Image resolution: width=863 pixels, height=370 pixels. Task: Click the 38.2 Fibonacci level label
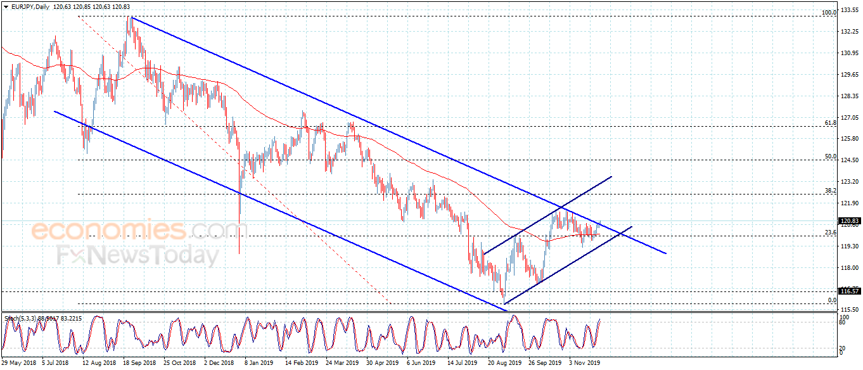(x=831, y=190)
